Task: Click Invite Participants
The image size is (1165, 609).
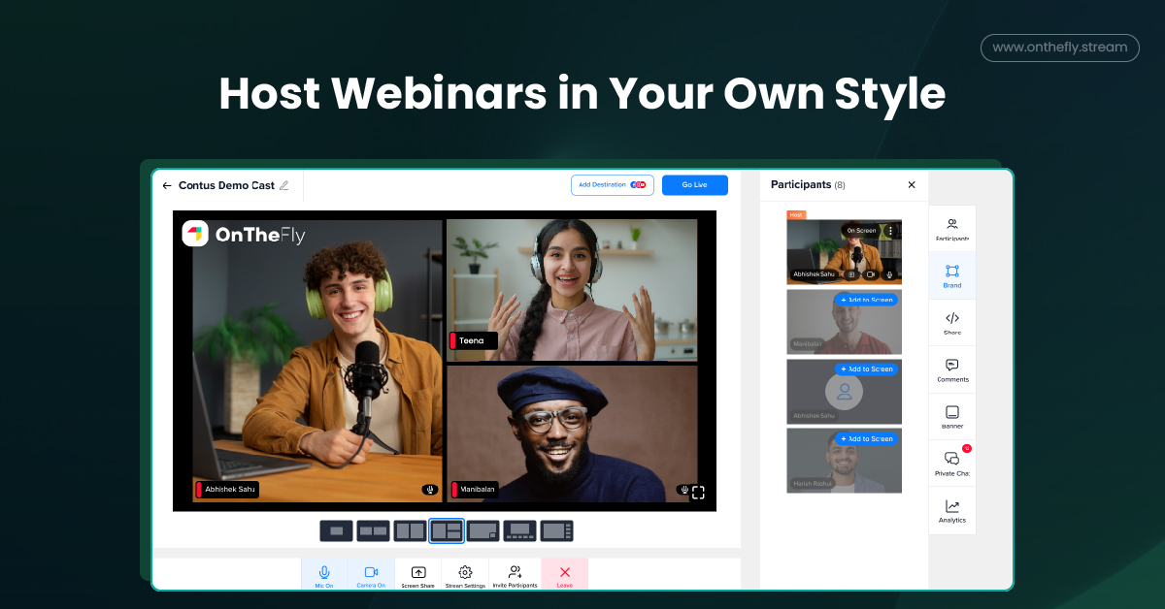Action: tap(515, 574)
